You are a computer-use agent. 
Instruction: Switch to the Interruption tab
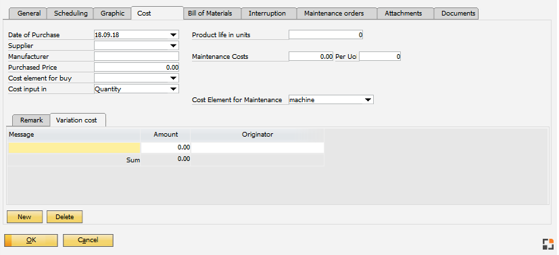point(269,14)
